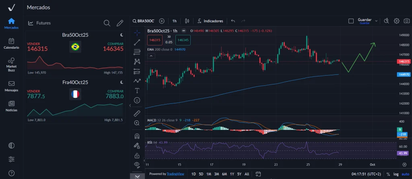Click the TradingView link
The image size is (412, 179).
coord(176,174)
